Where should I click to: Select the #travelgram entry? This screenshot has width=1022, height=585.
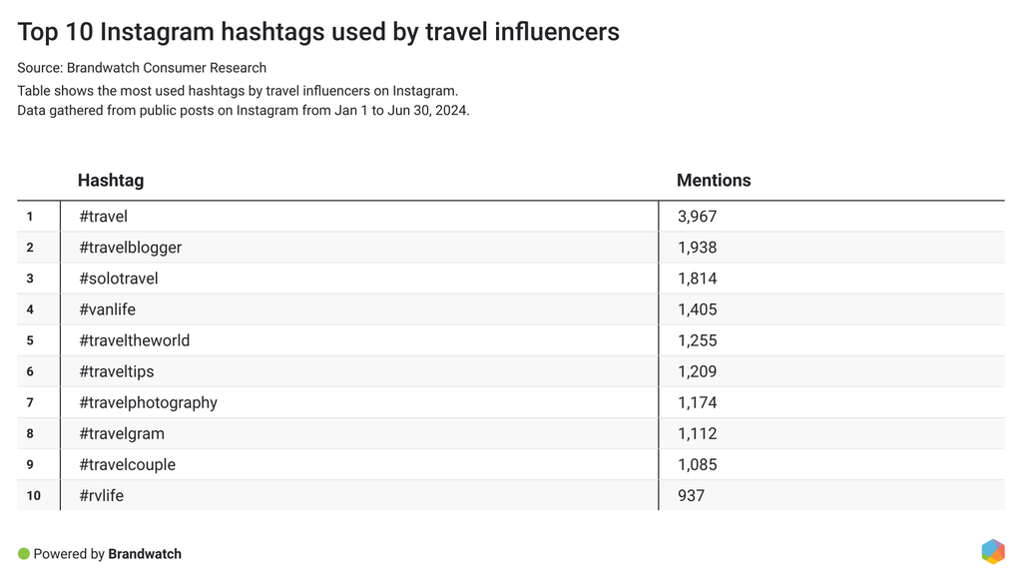click(x=122, y=433)
